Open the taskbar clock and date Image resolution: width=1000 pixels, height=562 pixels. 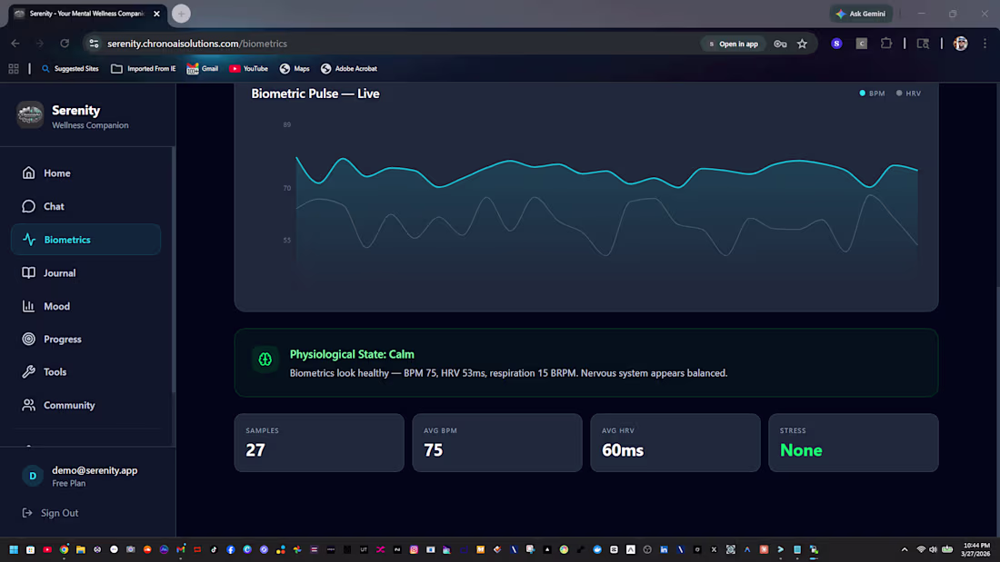[x=975, y=549]
